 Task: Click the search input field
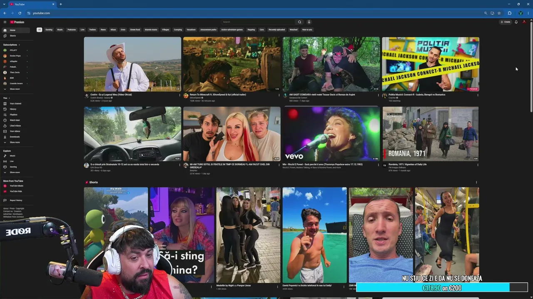pos(258,22)
